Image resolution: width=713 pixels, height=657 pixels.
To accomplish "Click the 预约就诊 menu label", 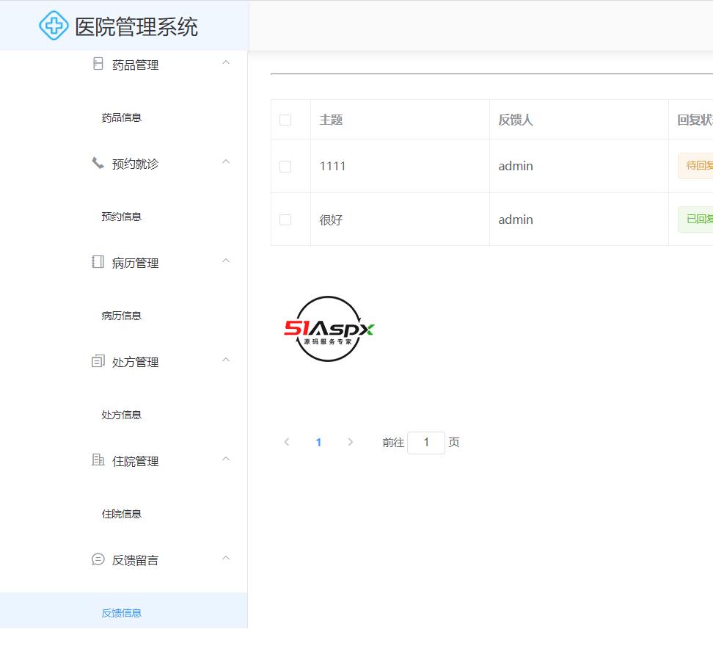I will tap(135, 164).
